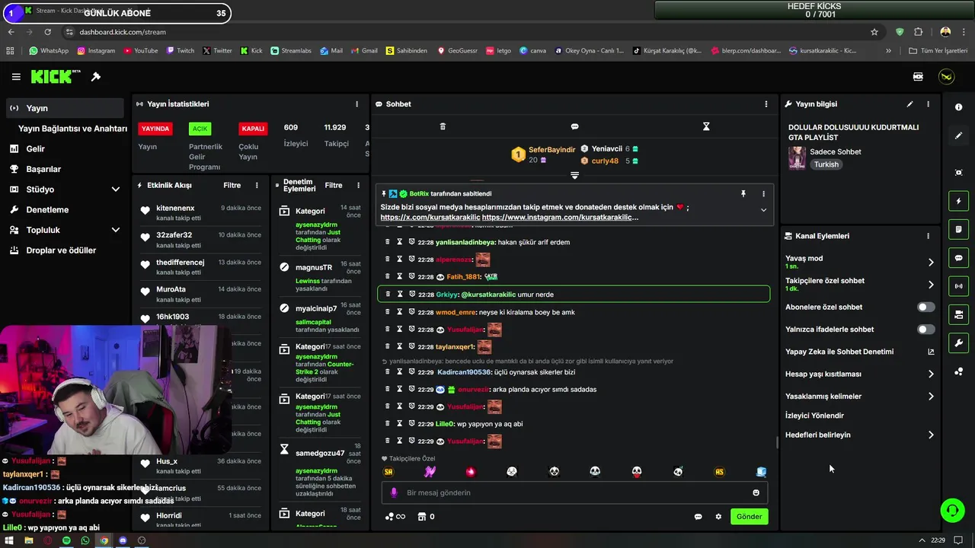
Task: Open the green headset support button
Action: point(952,510)
